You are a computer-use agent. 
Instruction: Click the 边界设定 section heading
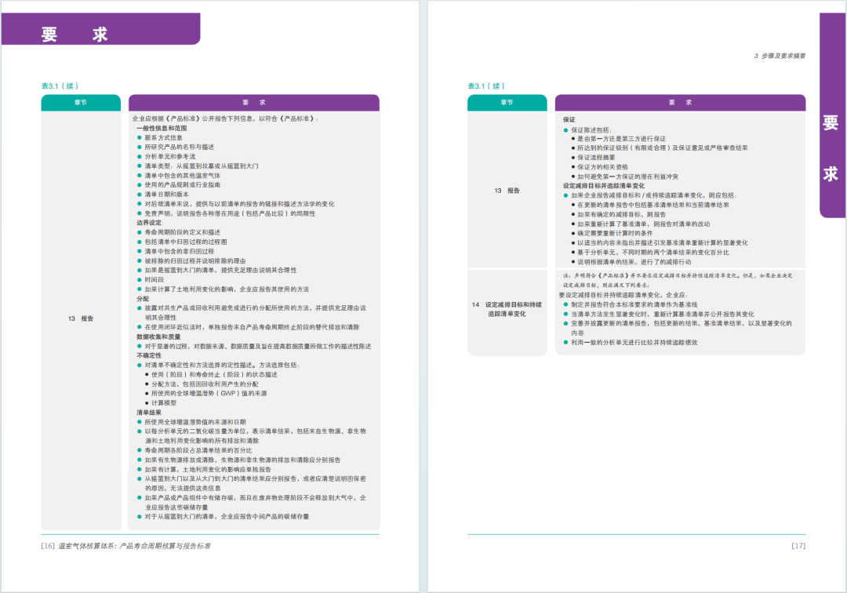coord(148,223)
